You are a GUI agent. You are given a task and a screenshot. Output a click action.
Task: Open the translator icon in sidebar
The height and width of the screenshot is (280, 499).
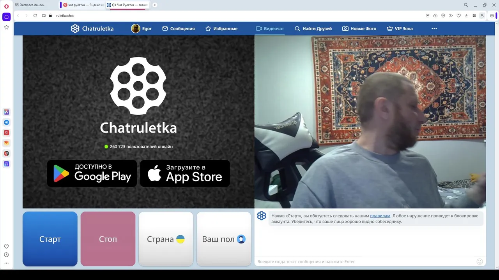pyautogui.click(x=6, y=154)
